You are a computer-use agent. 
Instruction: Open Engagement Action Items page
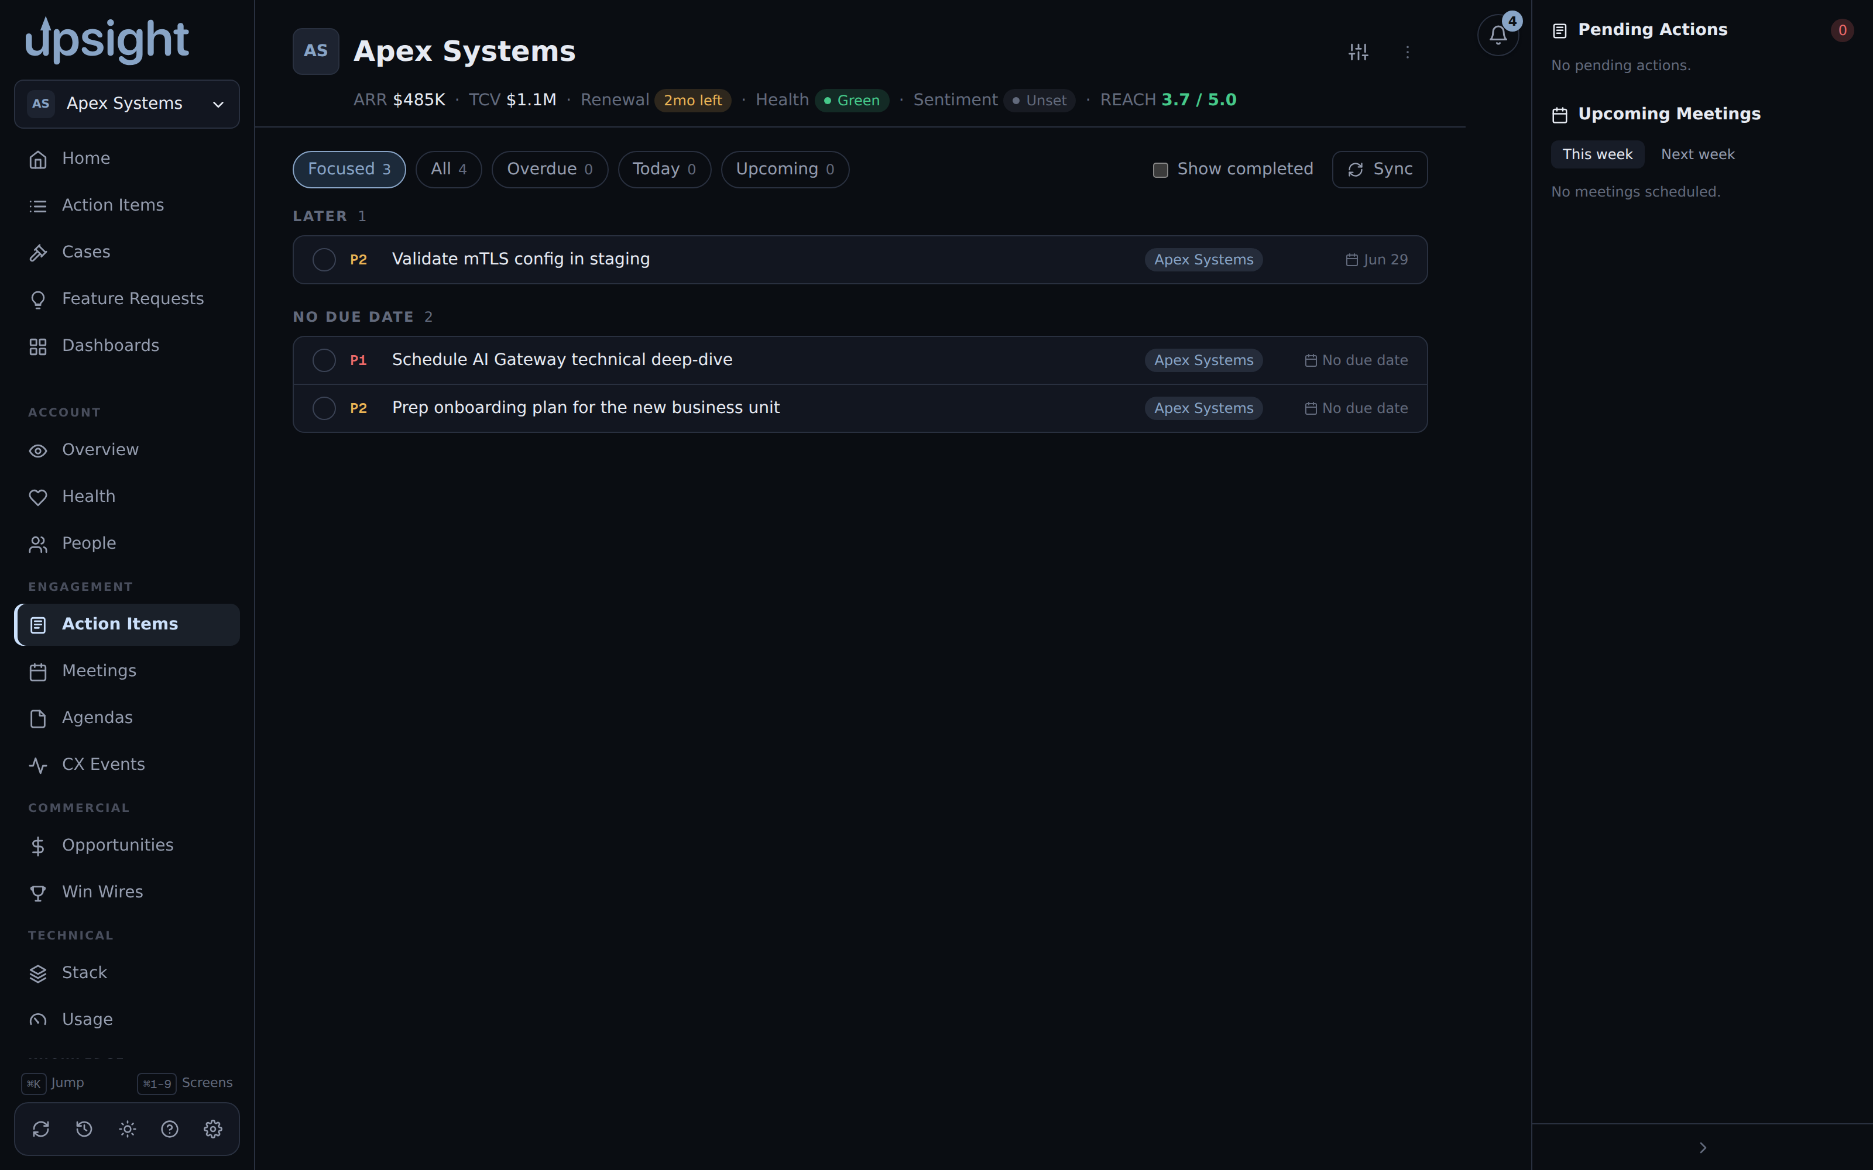click(127, 624)
